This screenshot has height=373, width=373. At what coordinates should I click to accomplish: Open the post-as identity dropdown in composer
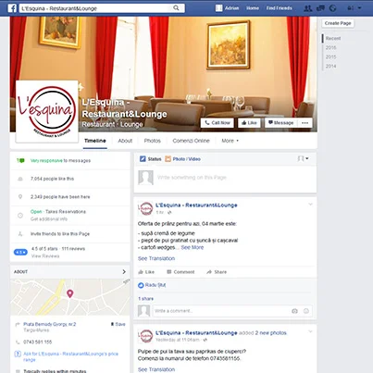[x=303, y=158]
